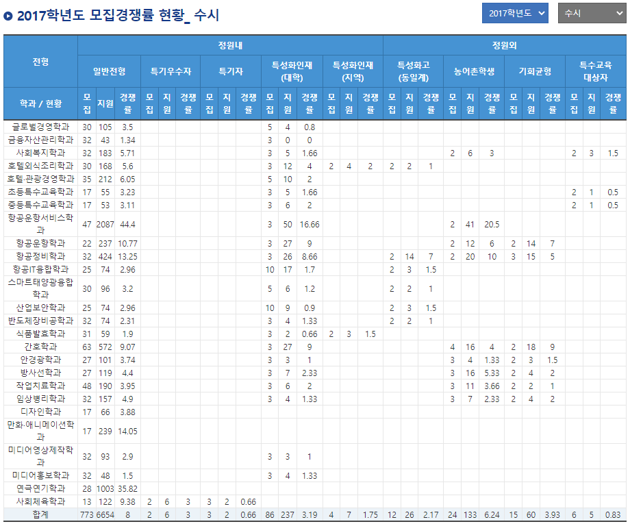Viewport: 630px width, 524px height.
Task: Click the competition rate value 10.77
Action: point(127,244)
